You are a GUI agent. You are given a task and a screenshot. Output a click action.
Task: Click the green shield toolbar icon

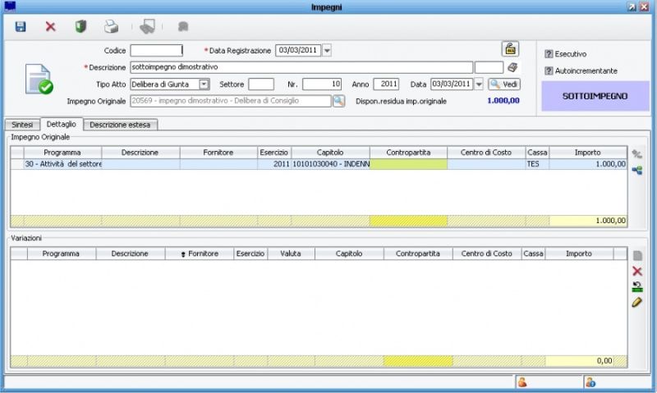click(80, 27)
